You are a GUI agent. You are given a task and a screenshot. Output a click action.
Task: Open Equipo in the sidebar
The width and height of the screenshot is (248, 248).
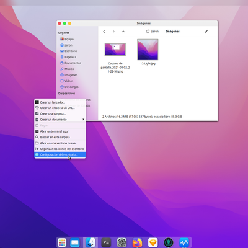67,39
